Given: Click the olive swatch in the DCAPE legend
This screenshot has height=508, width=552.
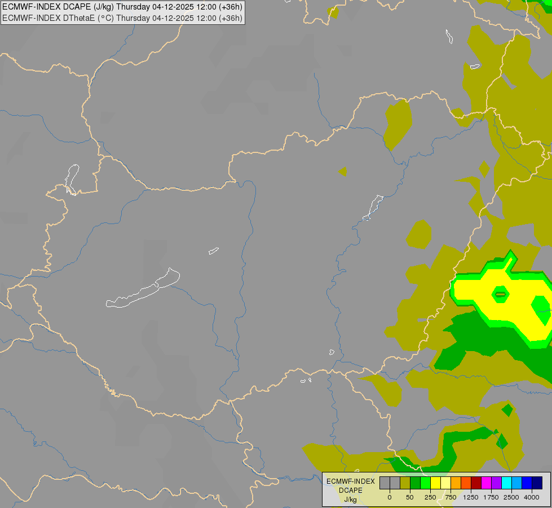Looking at the screenshot, I should tap(405, 483).
